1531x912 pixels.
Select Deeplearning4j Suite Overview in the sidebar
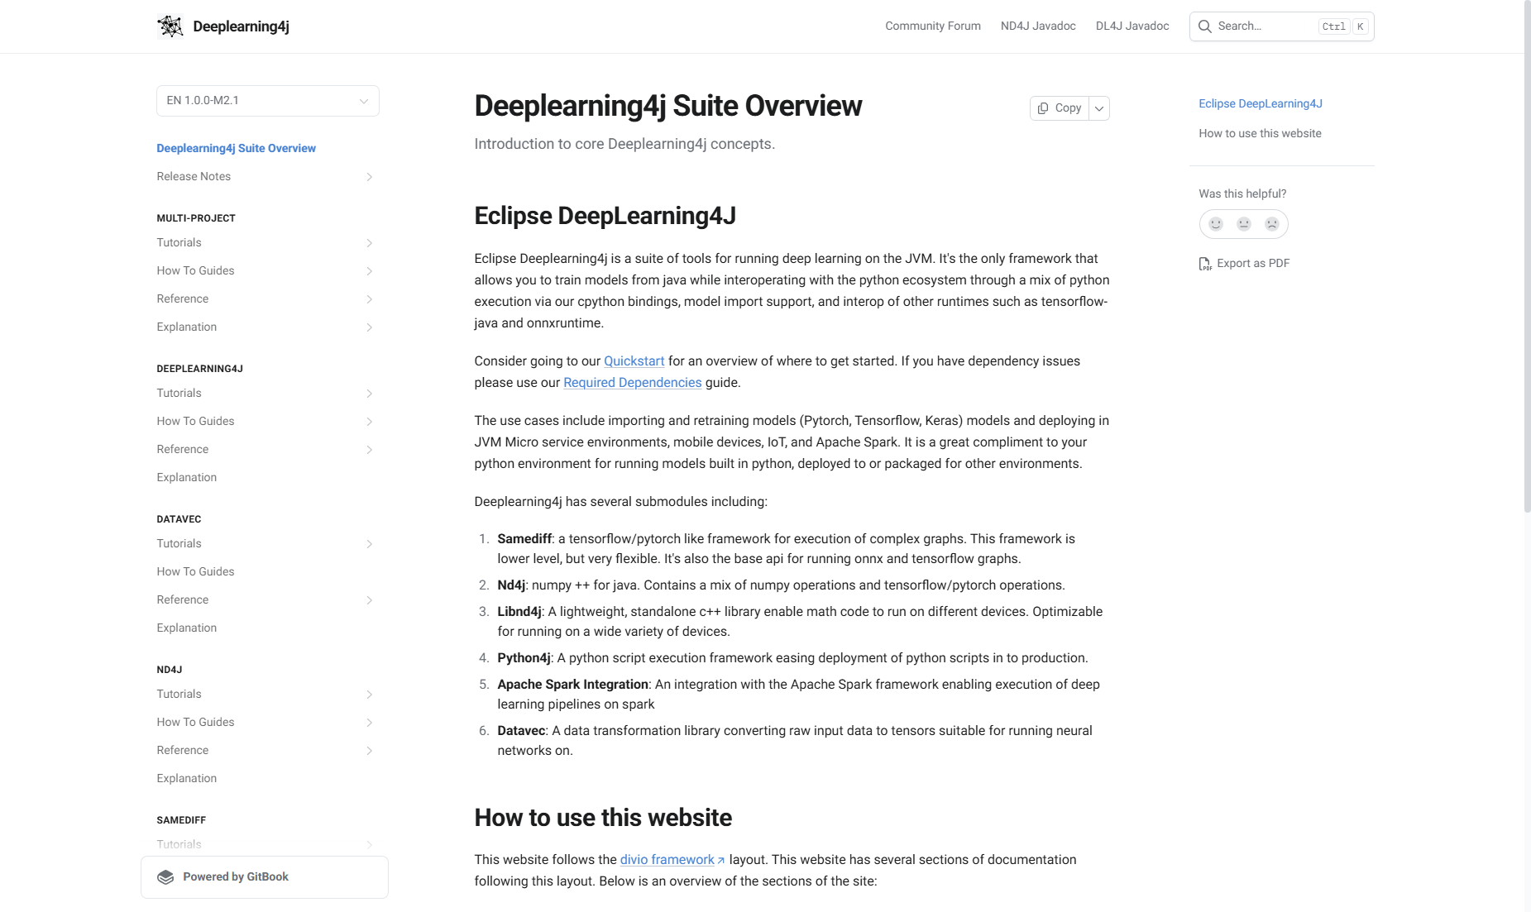pyautogui.click(x=236, y=149)
